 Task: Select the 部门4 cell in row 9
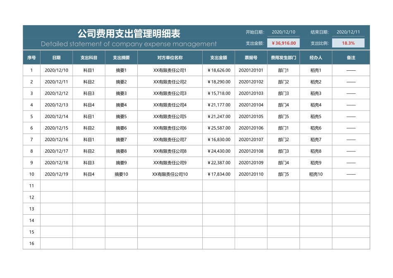[284, 163]
